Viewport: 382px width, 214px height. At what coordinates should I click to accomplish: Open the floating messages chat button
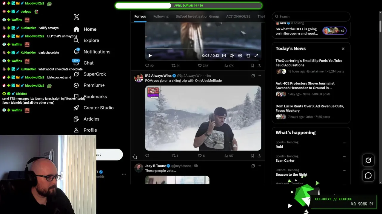(x=368, y=176)
